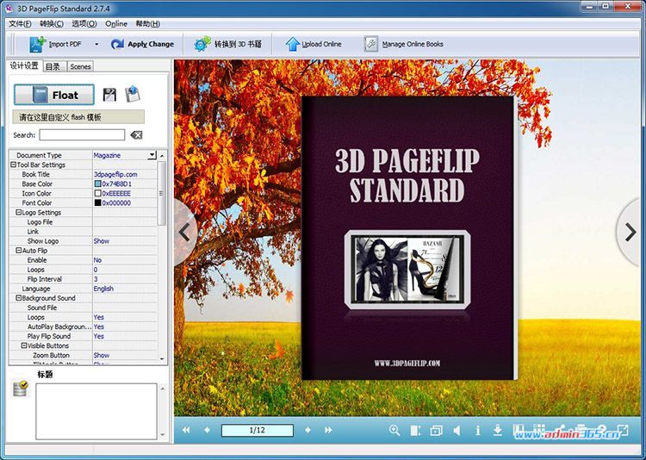
Task: Click the AutoPlay Background value Yes
Action: [99, 326]
